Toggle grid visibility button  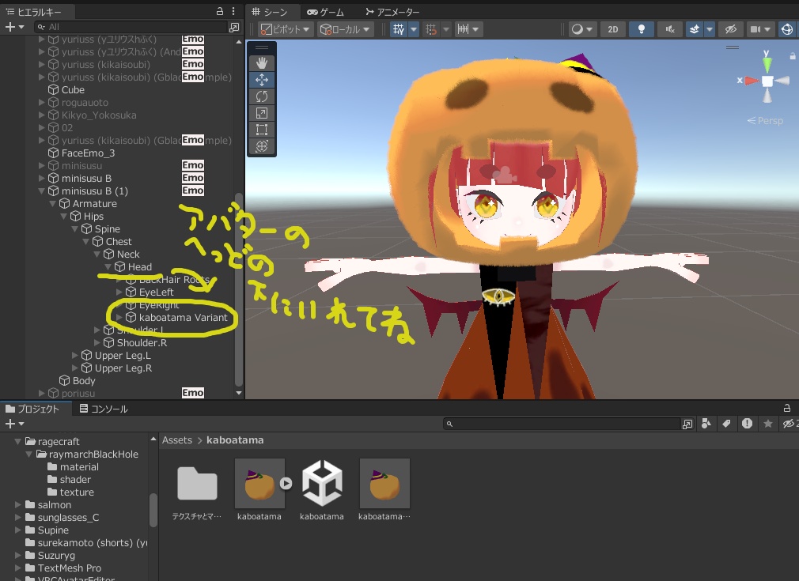click(x=399, y=29)
